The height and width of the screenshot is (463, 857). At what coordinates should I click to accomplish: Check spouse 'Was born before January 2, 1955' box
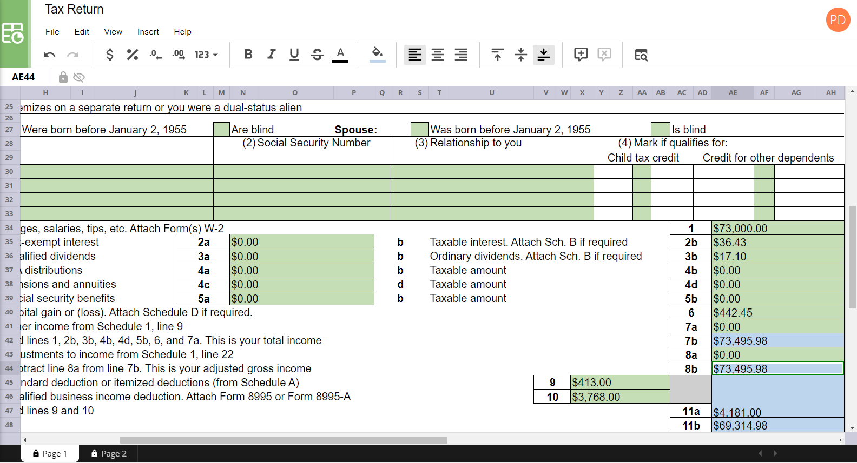(x=420, y=129)
